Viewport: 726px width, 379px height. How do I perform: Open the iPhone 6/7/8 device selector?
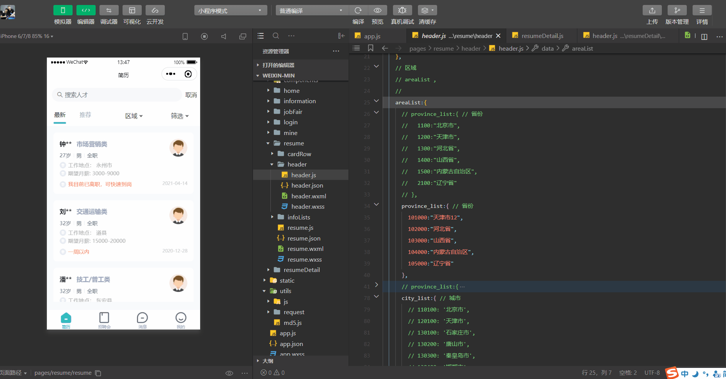point(27,36)
